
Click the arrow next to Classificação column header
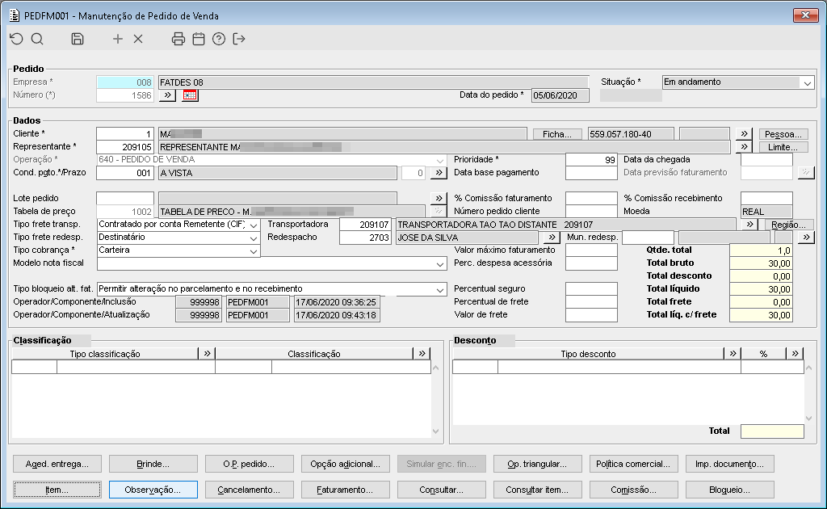tap(422, 353)
